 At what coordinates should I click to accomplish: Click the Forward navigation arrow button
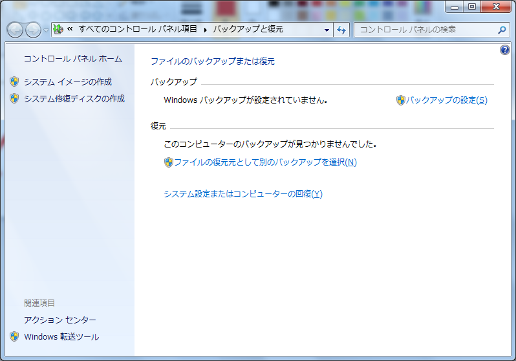point(33,30)
